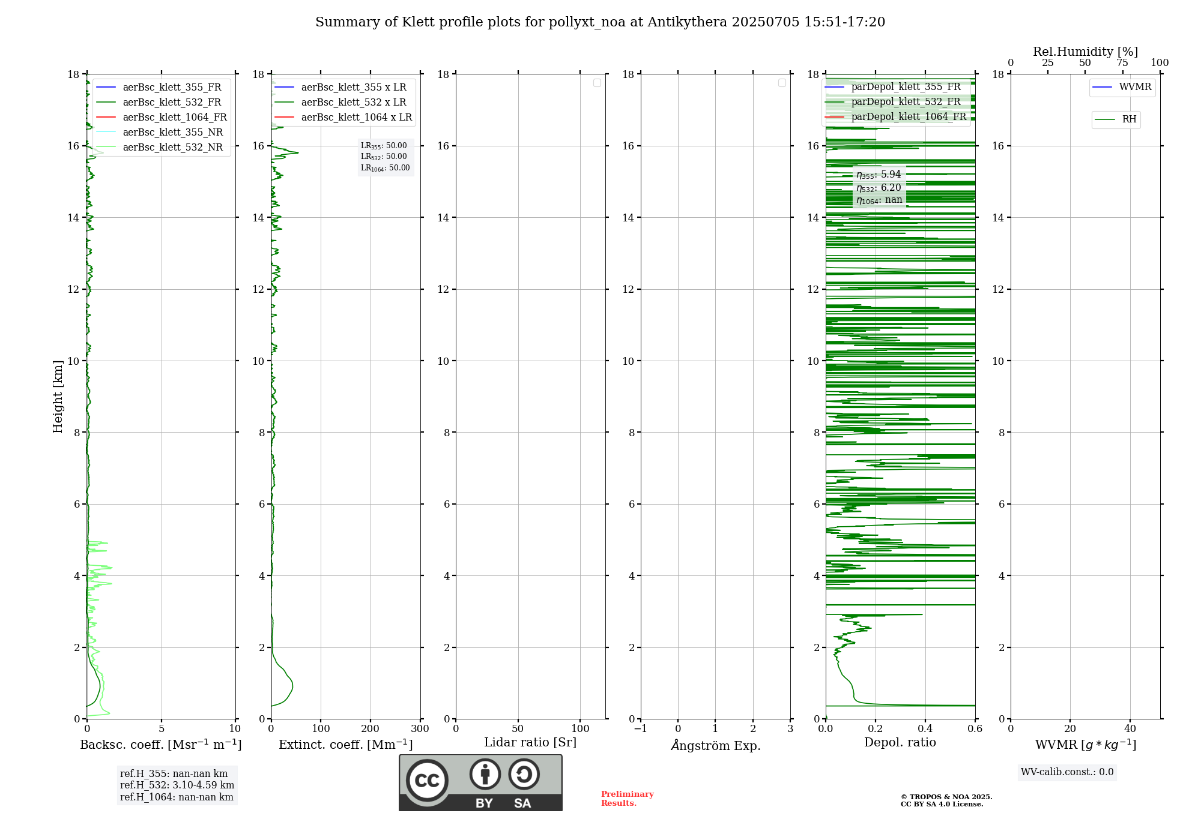
Task: Click the 'ref.H_1064: nan-nan km' text
Action: [177, 797]
